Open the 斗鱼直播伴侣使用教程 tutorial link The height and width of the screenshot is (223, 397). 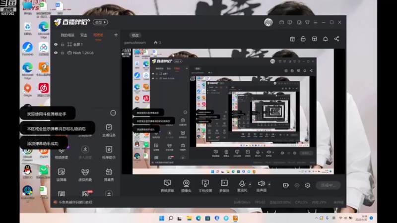pyautogui.click(x=75, y=202)
